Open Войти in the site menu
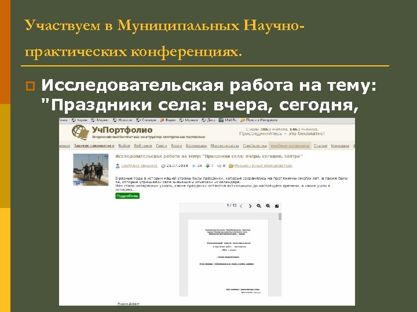 pos(124,146)
